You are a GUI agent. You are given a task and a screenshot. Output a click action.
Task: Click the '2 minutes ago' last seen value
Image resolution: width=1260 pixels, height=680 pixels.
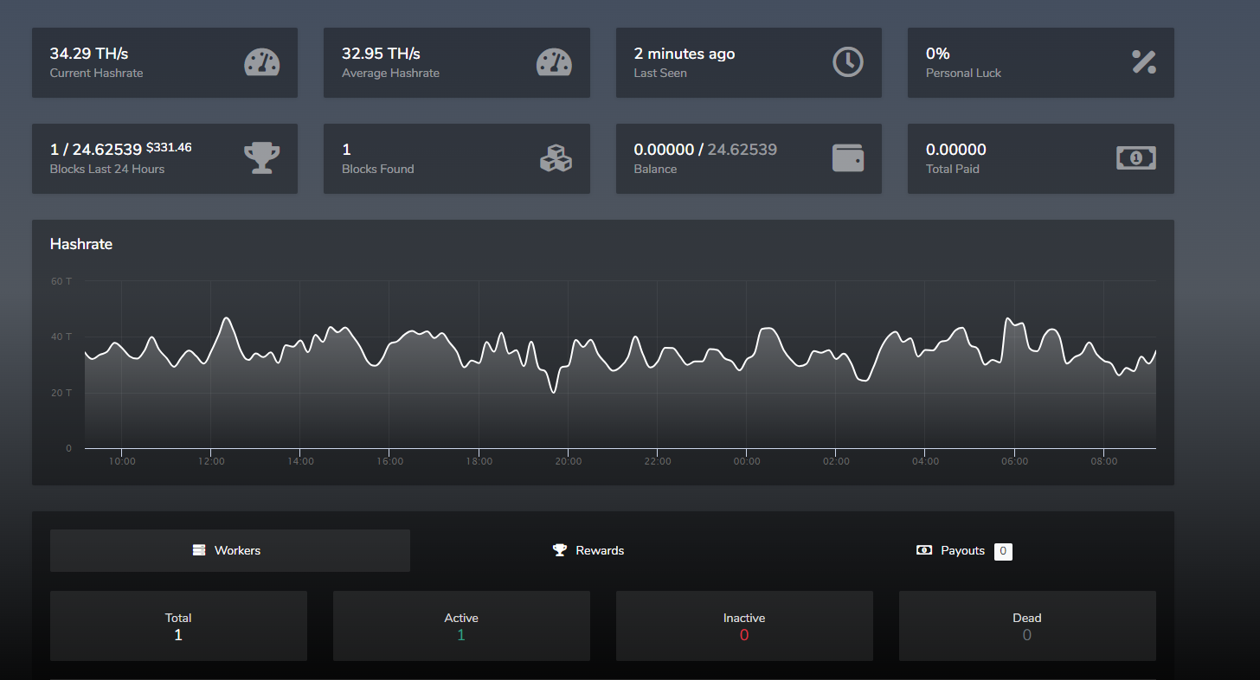pyautogui.click(x=685, y=54)
